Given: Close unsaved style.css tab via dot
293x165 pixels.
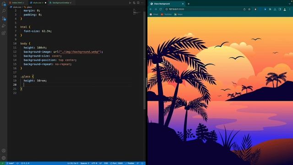Looking at the screenshot, I should [x=46, y=3].
